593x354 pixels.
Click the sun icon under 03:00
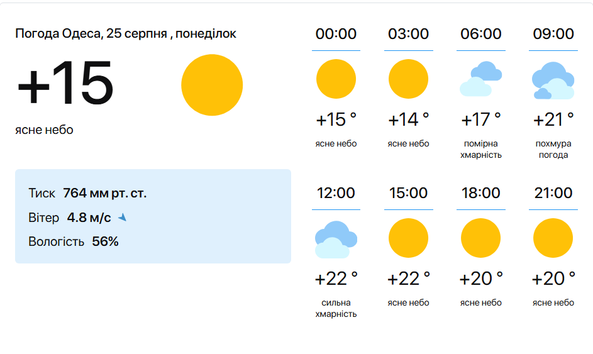coord(408,79)
